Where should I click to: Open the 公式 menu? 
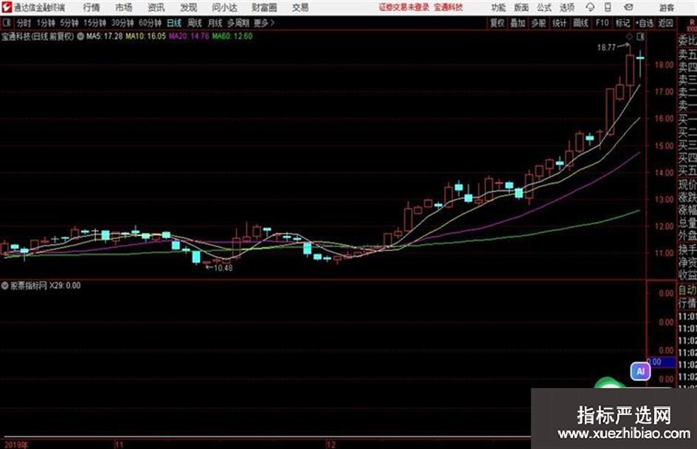544,7
